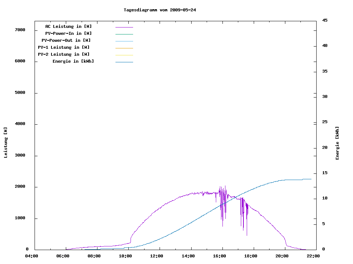The height and width of the screenshot is (264, 353).
Task: Click the right axis title 'Energie [kWh]'
Action: tap(338, 143)
